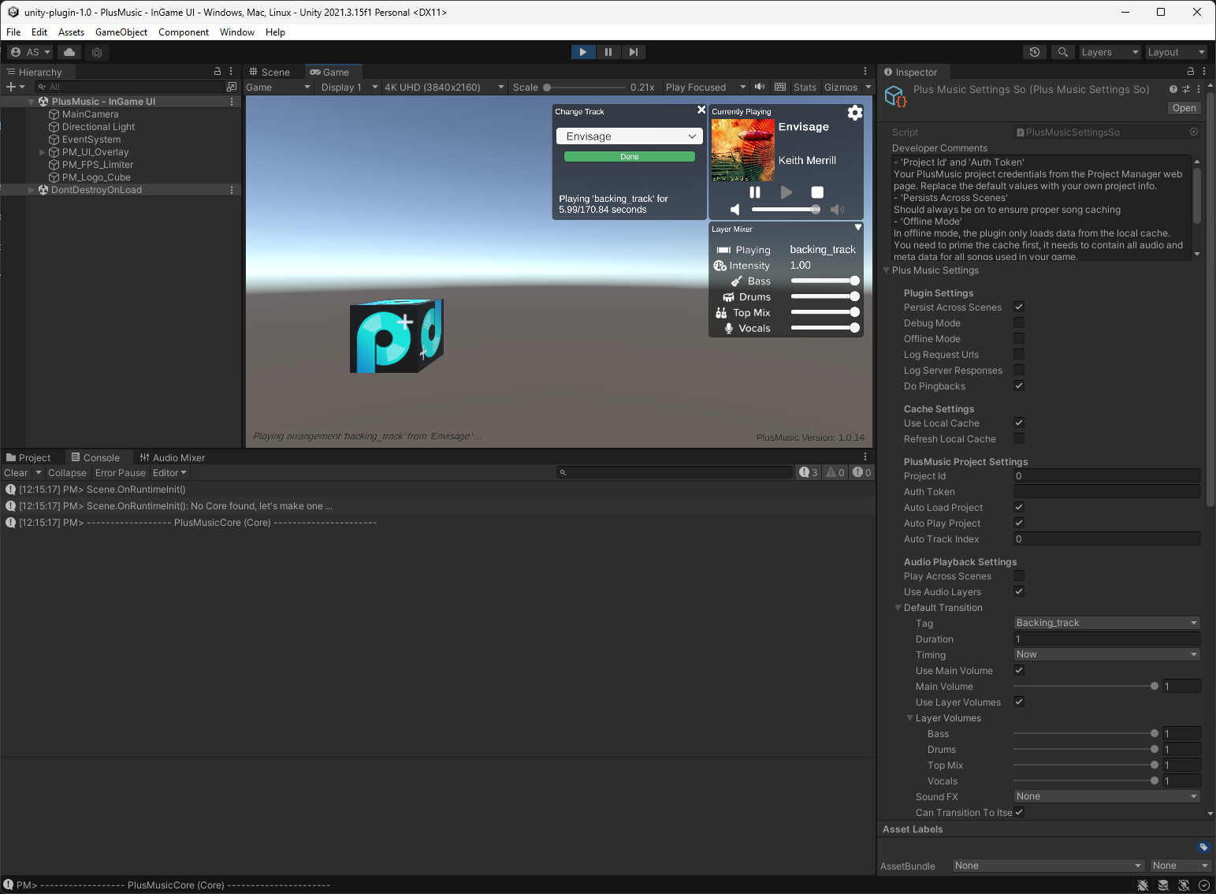
Task: Toggle Mute Audio in Game view
Action: pos(760,87)
